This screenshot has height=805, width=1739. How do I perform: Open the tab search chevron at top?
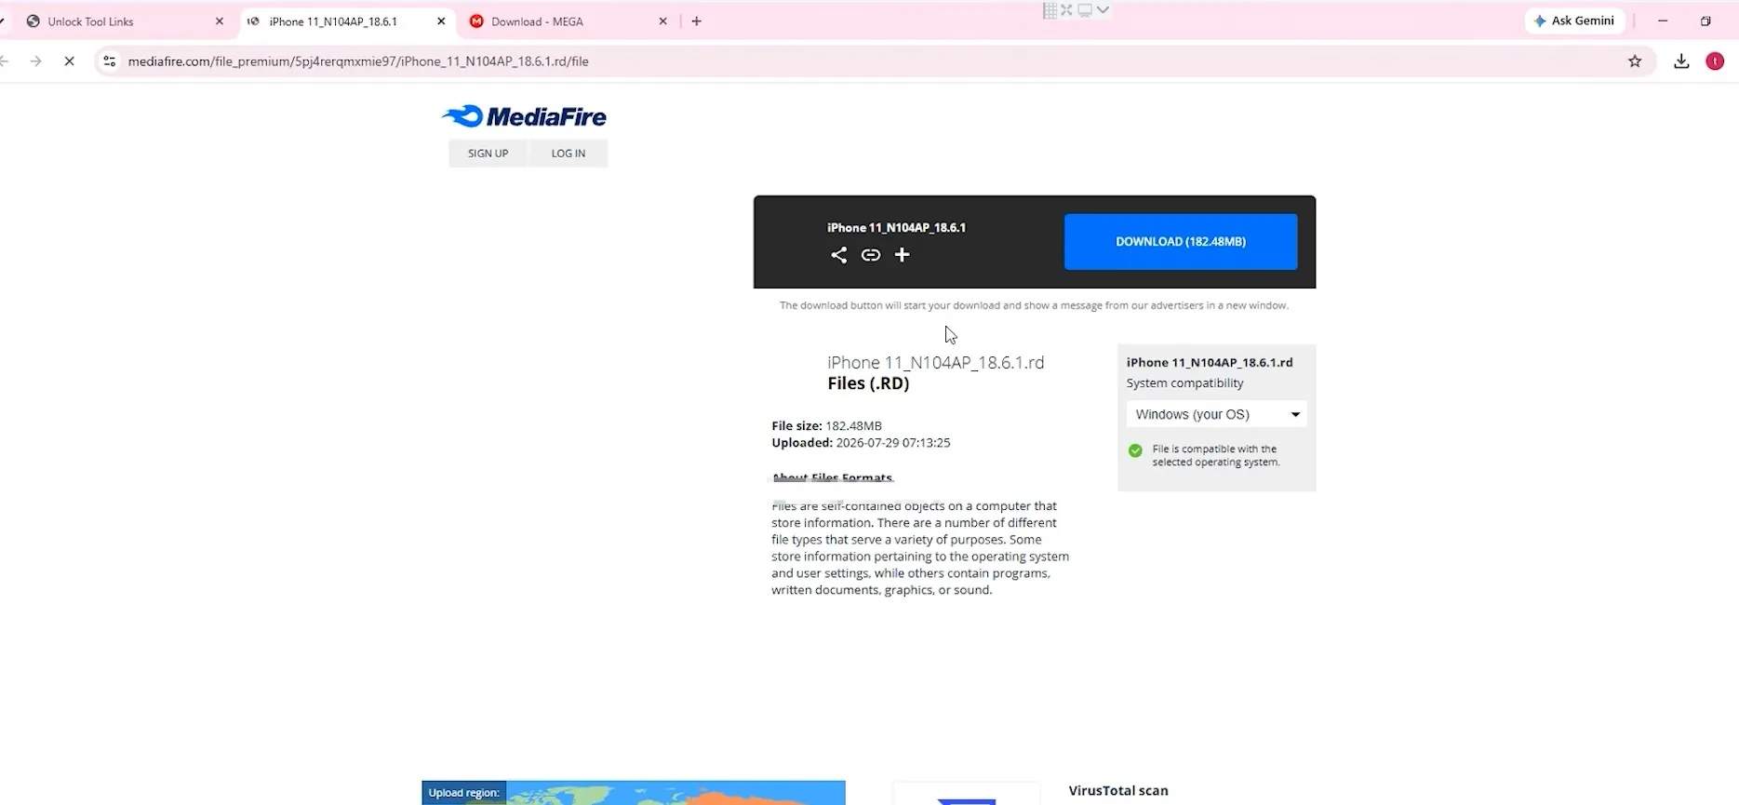1103,9
